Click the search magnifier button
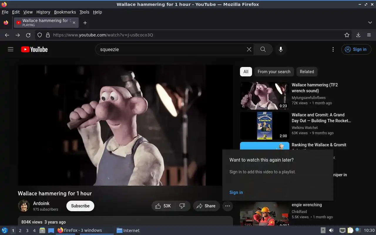 (263, 49)
